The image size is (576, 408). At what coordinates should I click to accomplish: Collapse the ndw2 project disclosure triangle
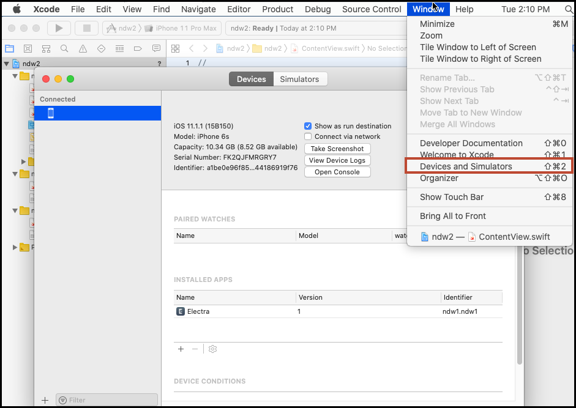coord(6,64)
